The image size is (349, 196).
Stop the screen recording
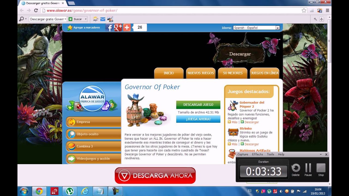[x=321, y=170]
